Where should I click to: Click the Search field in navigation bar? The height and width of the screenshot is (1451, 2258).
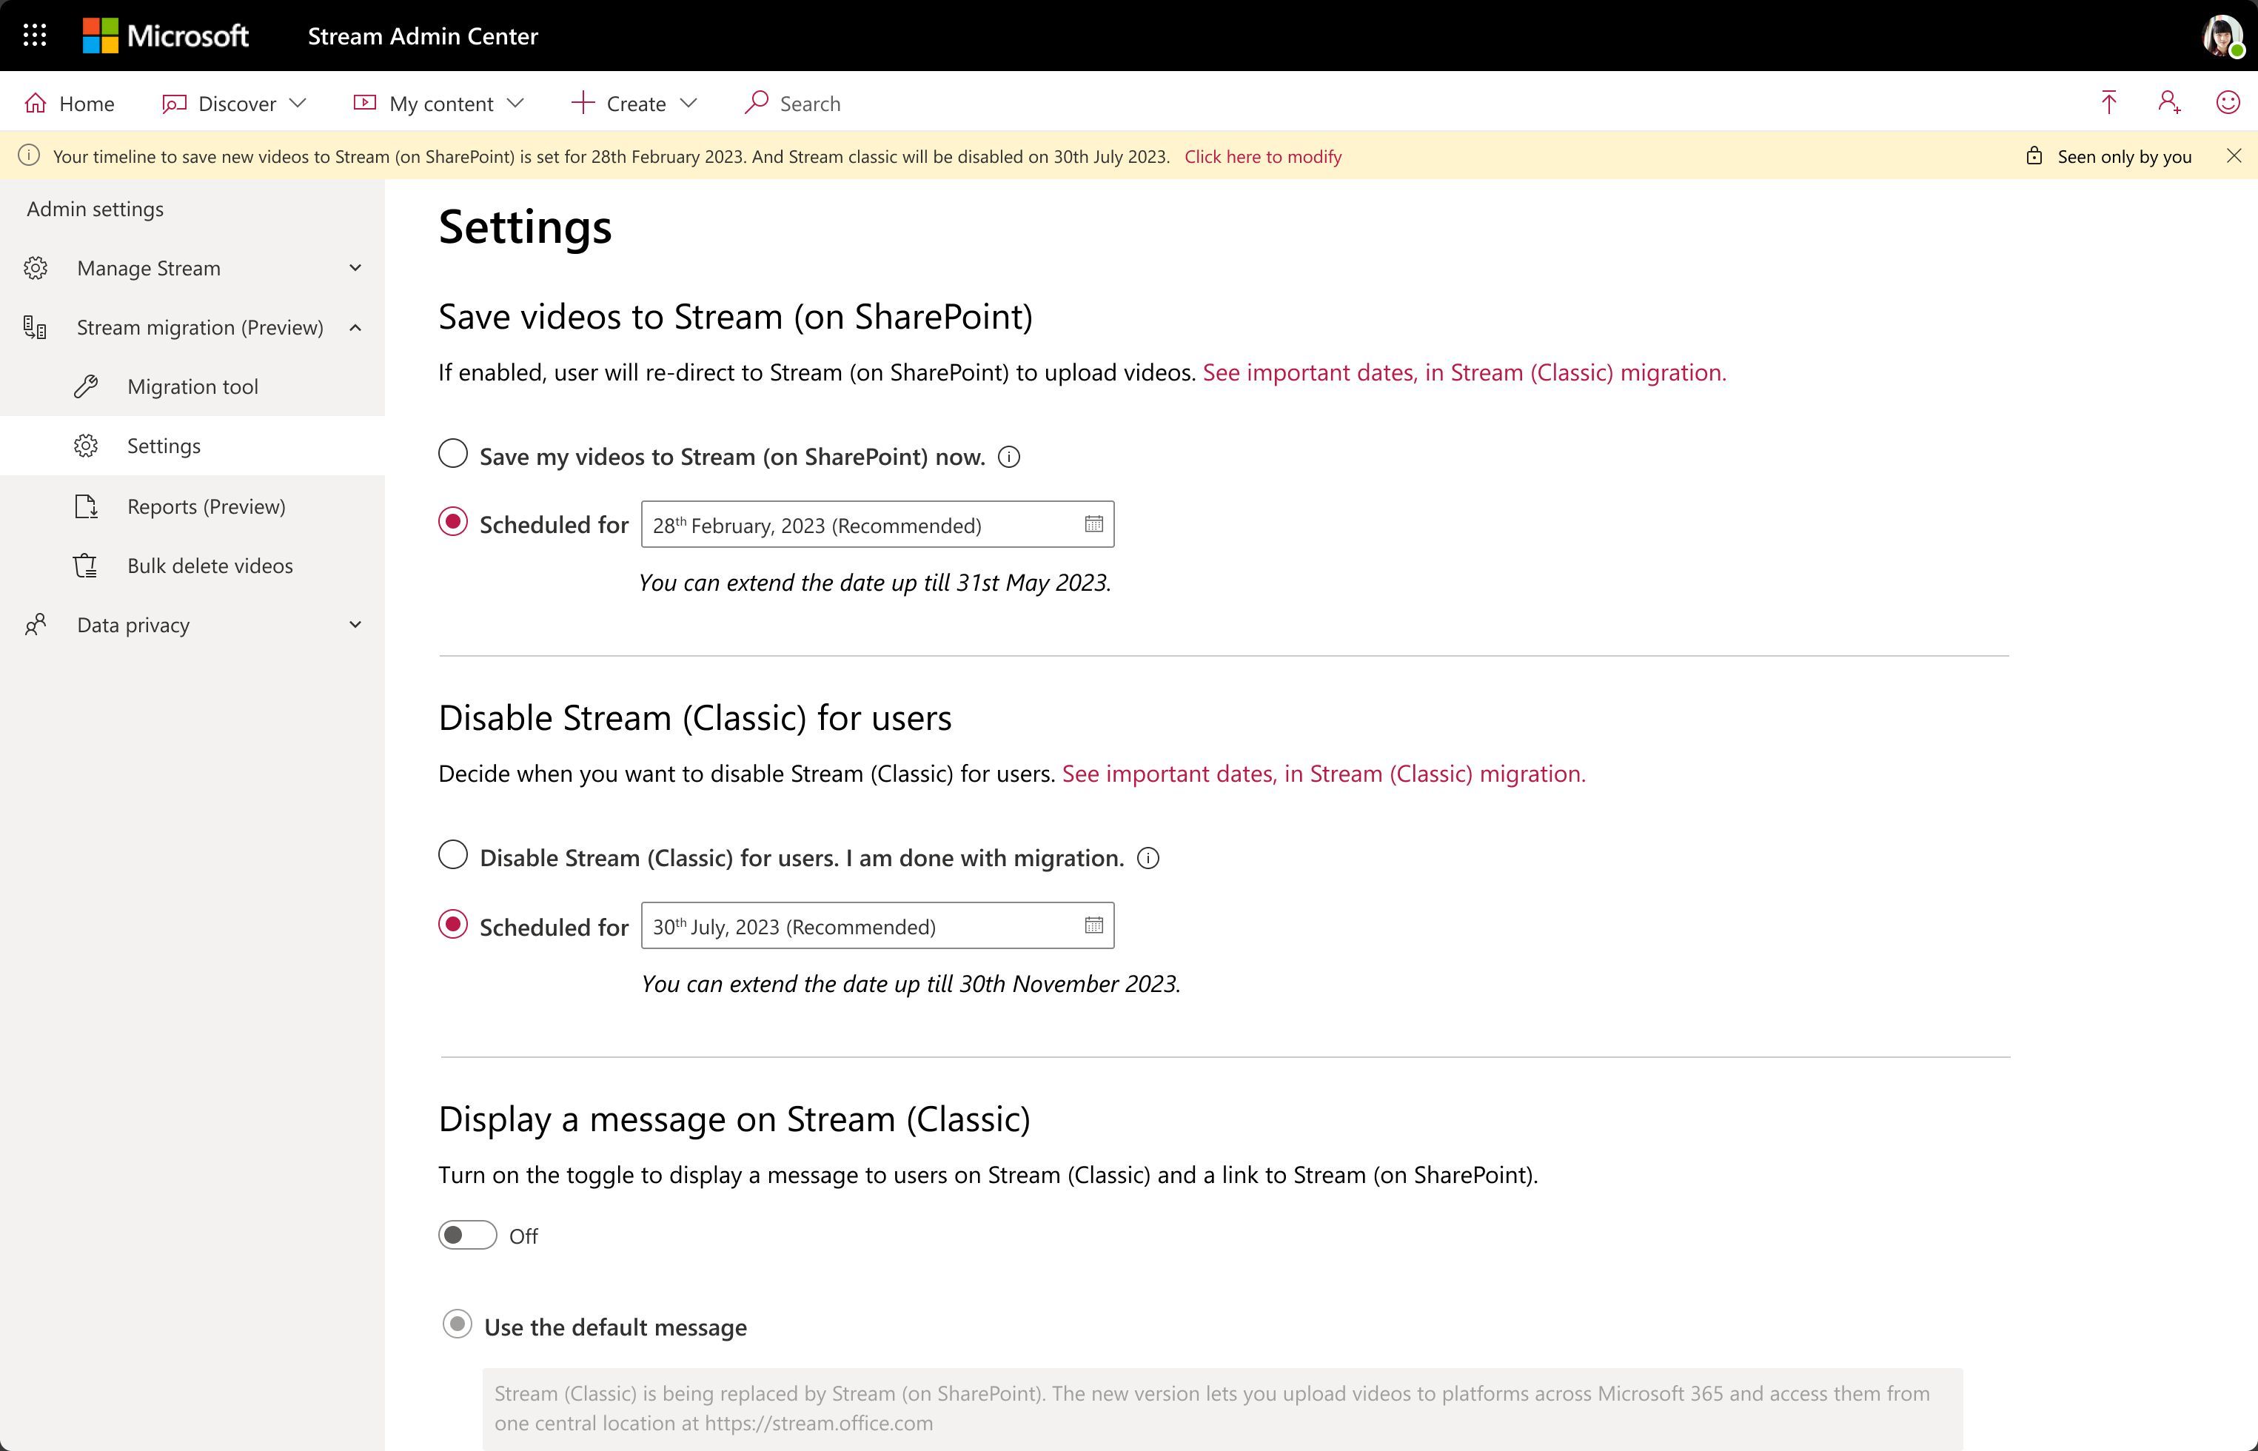[809, 104]
